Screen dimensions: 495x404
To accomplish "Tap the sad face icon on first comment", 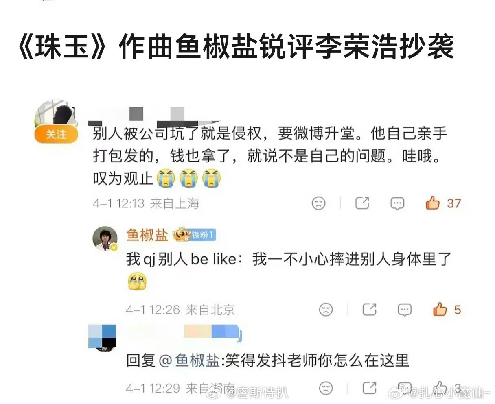I will 319,203.
